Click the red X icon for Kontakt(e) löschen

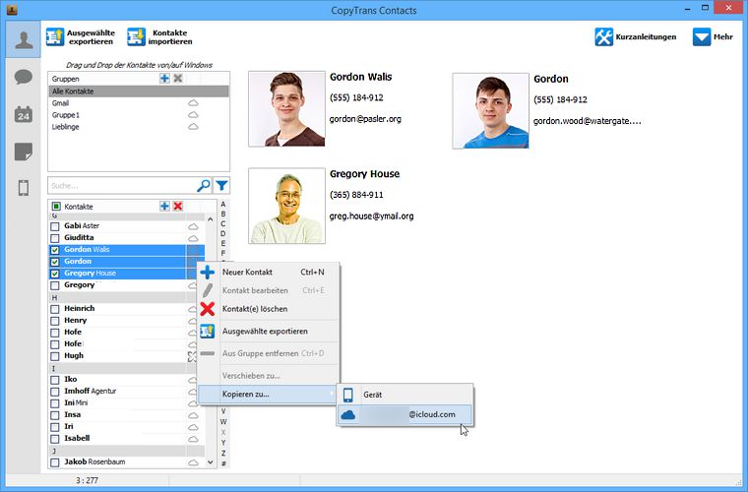(x=208, y=309)
